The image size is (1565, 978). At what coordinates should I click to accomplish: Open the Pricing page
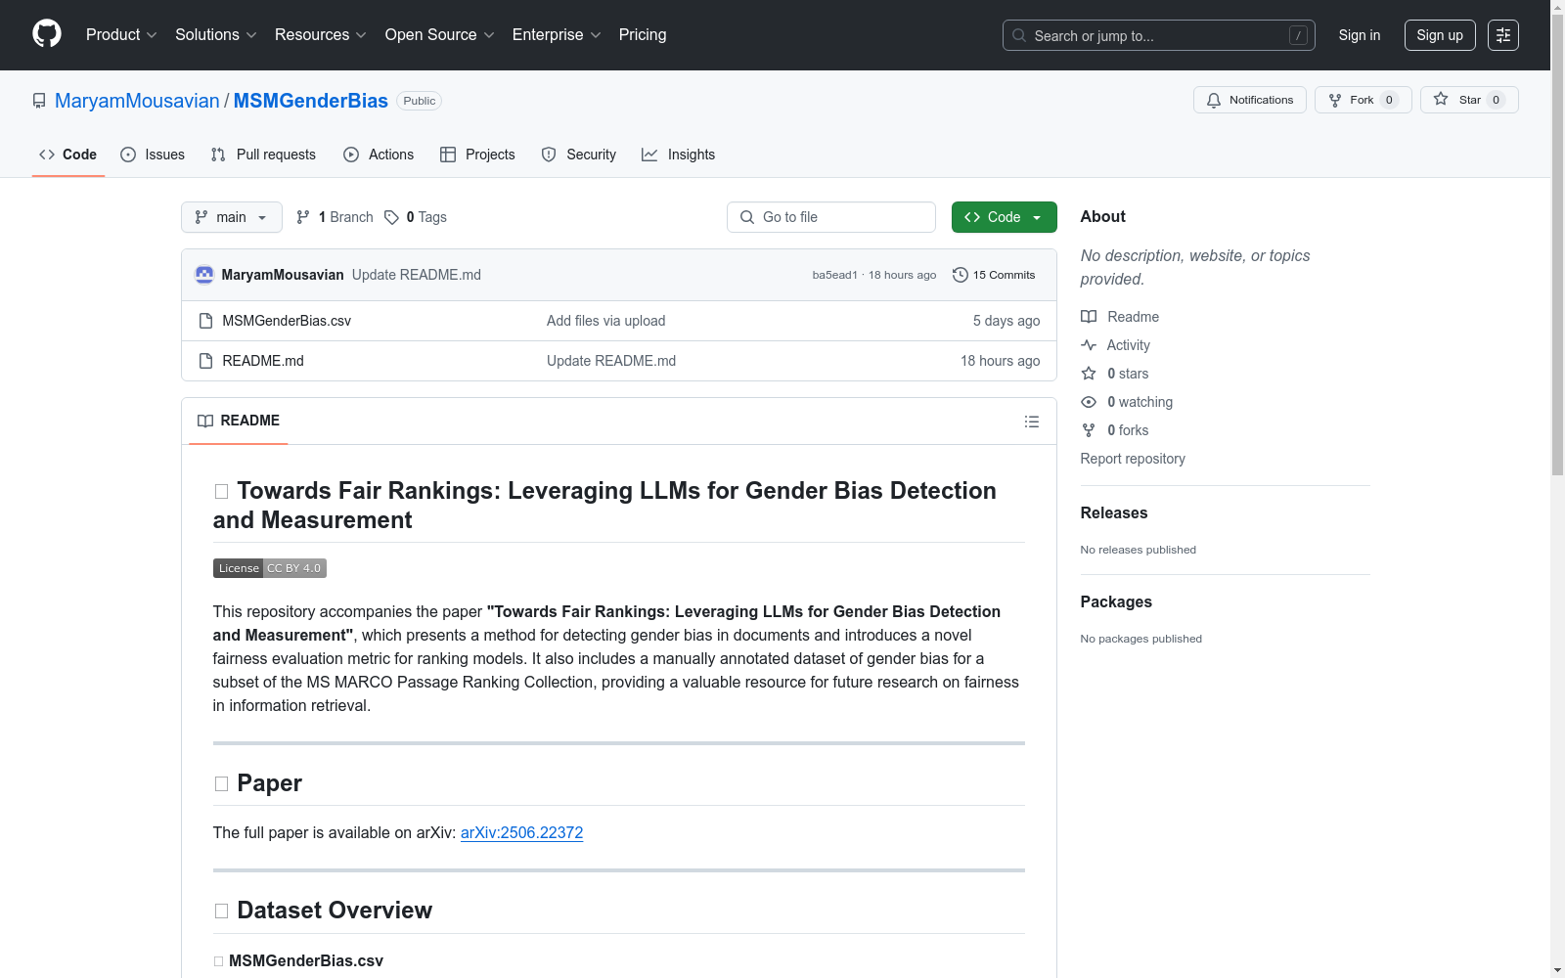[x=643, y=35]
